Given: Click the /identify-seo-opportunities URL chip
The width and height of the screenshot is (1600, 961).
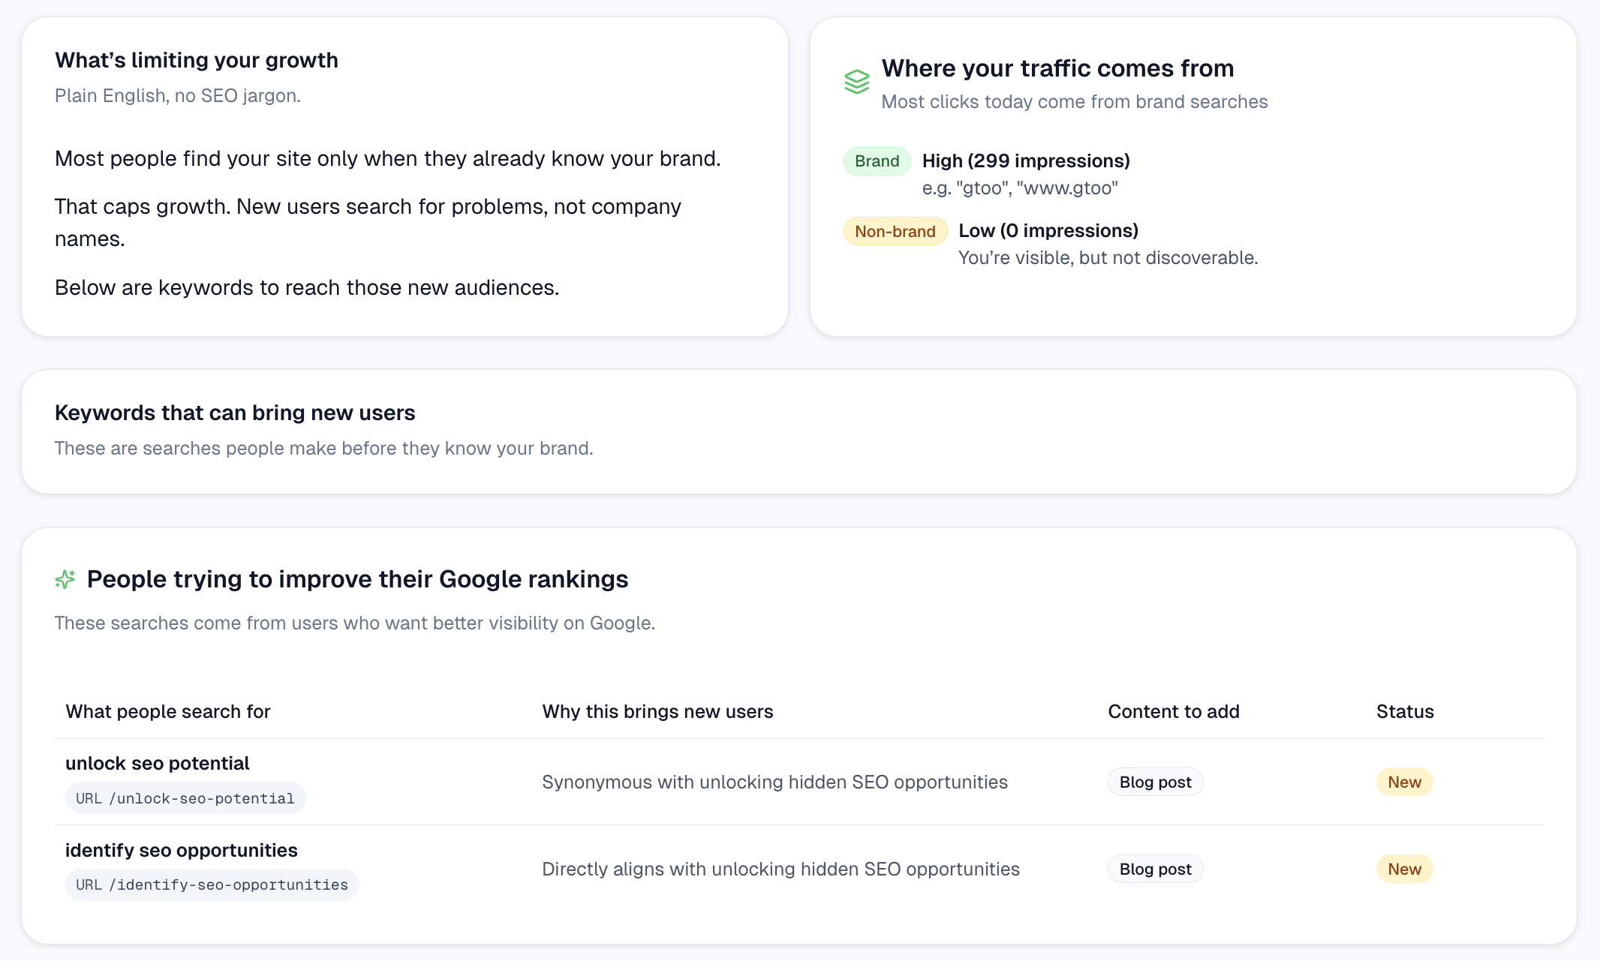Looking at the screenshot, I should 212,885.
